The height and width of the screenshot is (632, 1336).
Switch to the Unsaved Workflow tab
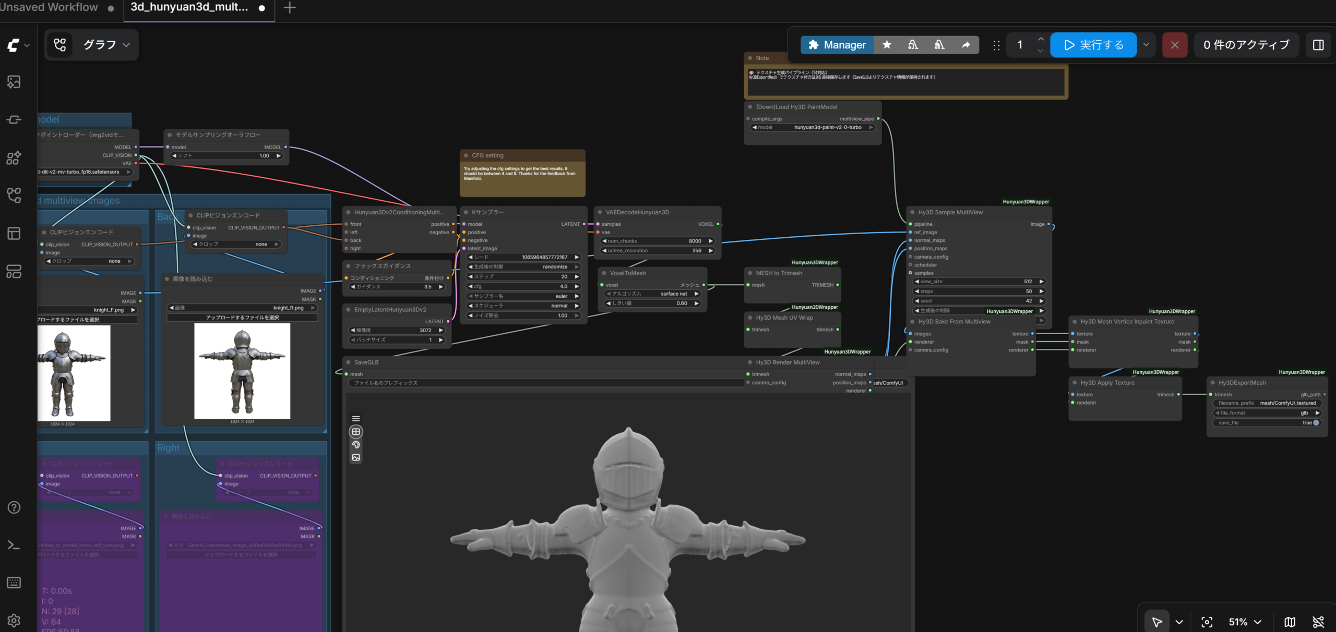[50, 7]
